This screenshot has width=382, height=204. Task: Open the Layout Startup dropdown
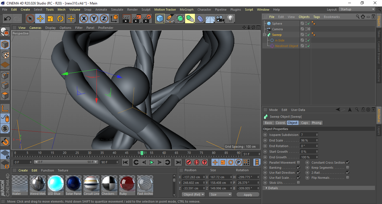click(357, 9)
